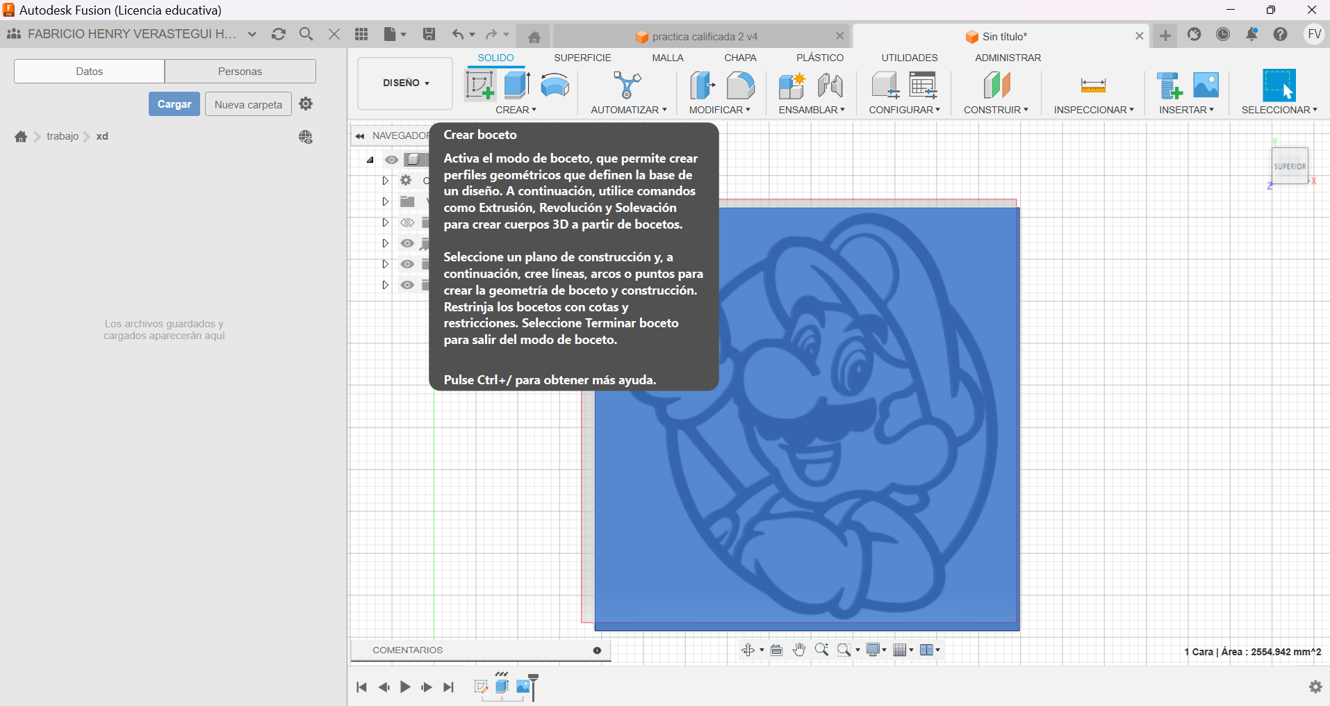Click the Mirar a camera icon
The height and width of the screenshot is (706, 1330).
[777, 650]
